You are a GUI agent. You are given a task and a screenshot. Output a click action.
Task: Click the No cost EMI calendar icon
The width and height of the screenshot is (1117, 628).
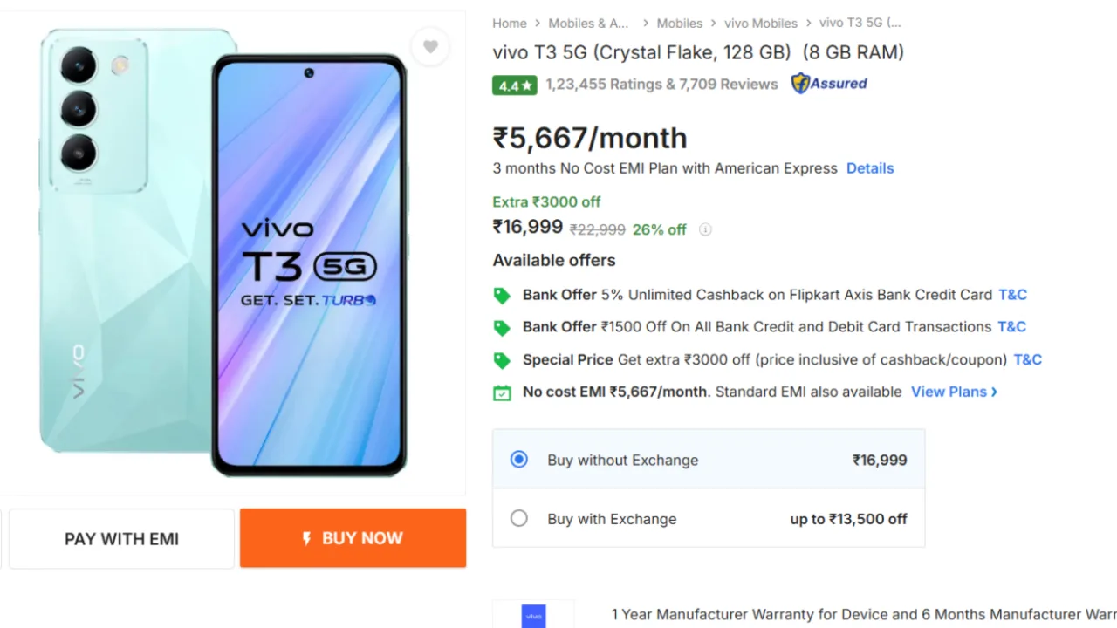click(x=502, y=392)
